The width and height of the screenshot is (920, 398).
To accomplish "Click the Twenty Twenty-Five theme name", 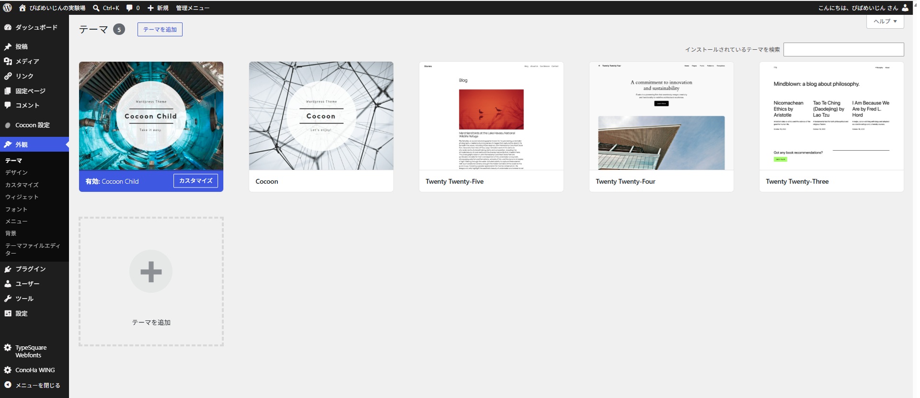I will click(x=455, y=182).
